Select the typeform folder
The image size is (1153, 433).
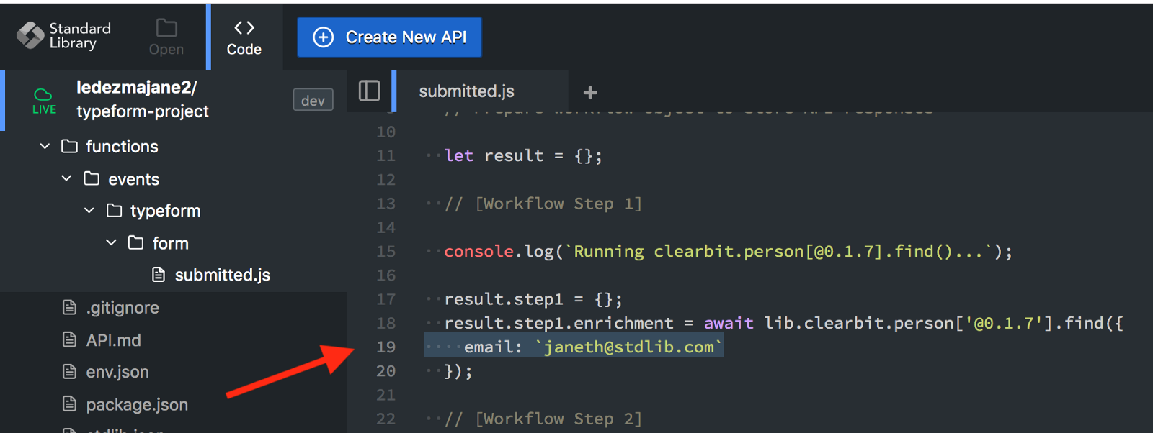(166, 211)
